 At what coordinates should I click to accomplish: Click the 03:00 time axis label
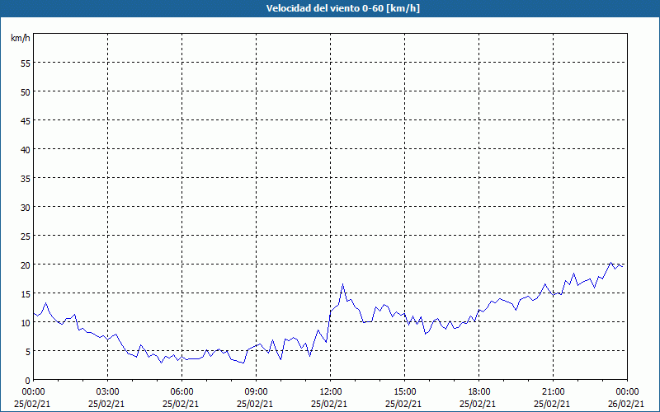tap(108, 391)
